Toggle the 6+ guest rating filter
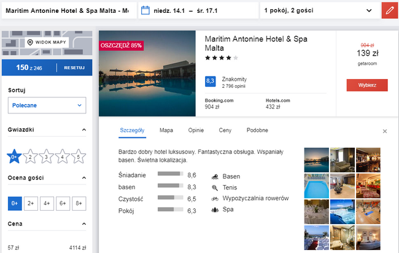The image size is (399, 253). [x=63, y=203]
